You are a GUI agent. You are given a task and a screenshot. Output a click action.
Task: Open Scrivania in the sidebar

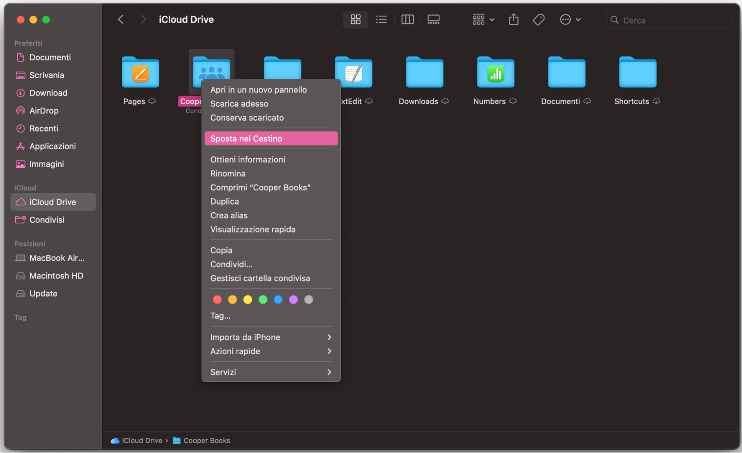(53, 75)
